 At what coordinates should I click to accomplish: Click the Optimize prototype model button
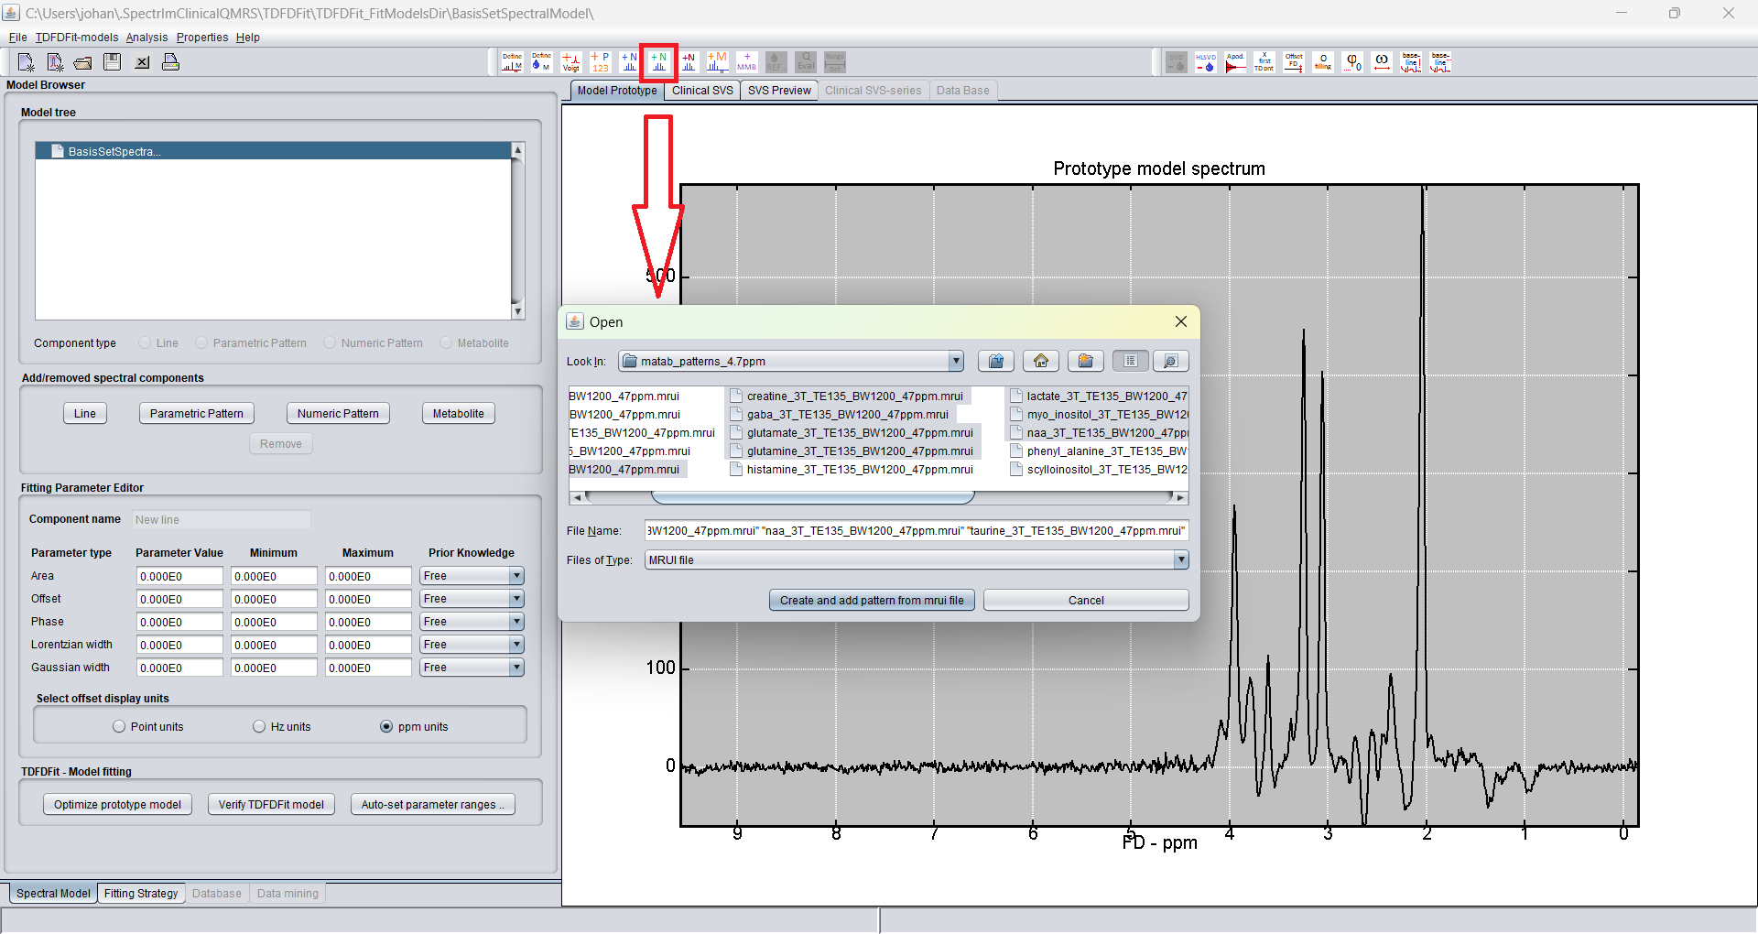point(117,805)
